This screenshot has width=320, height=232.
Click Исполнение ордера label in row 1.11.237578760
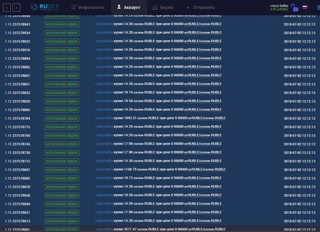(x=62, y=136)
